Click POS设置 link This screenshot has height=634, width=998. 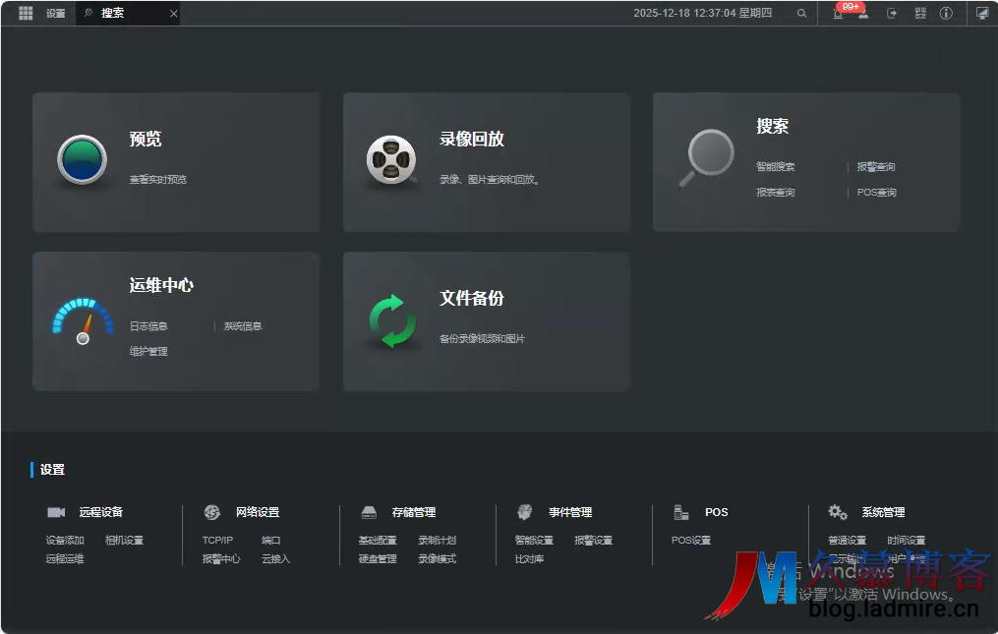click(690, 540)
